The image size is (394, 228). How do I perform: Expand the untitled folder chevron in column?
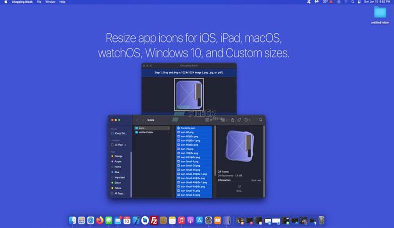point(169,132)
